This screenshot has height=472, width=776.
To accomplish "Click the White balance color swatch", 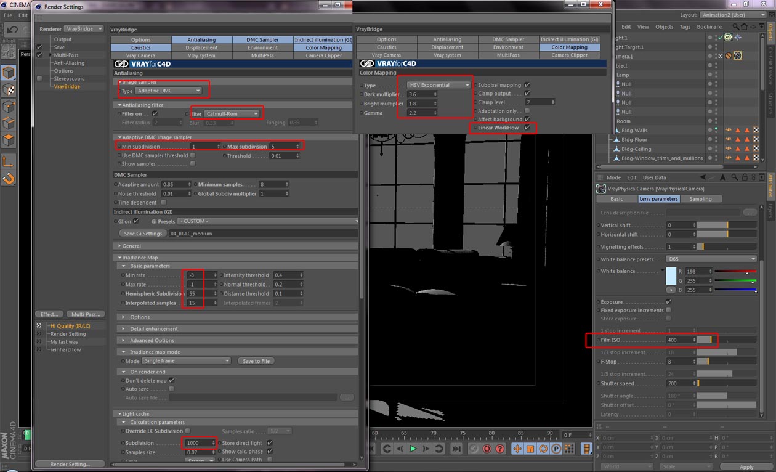I will click(x=671, y=275).
